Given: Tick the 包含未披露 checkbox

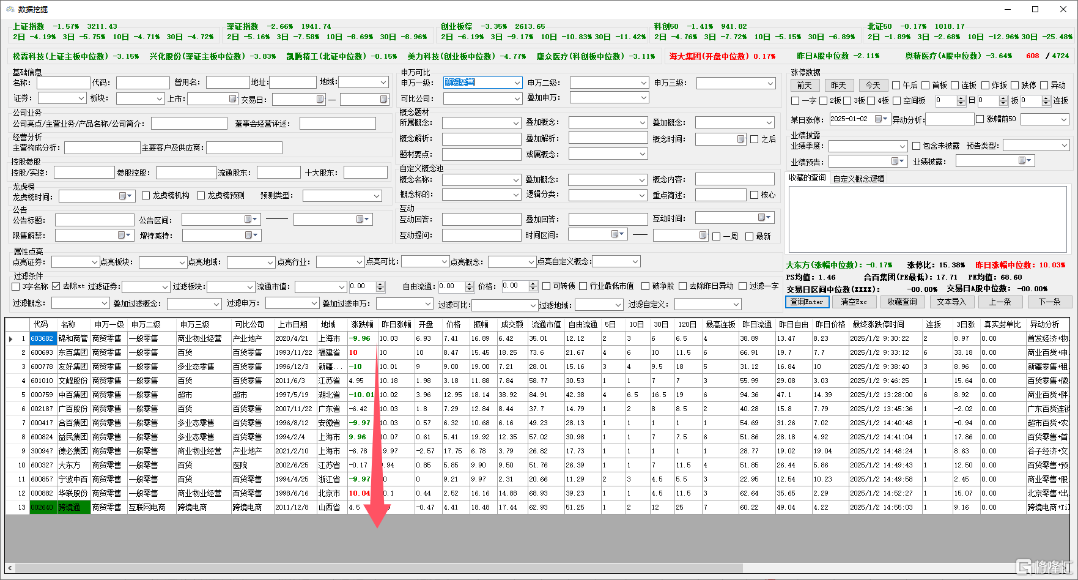Looking at the screenshot, I should (x=916, y=146).
